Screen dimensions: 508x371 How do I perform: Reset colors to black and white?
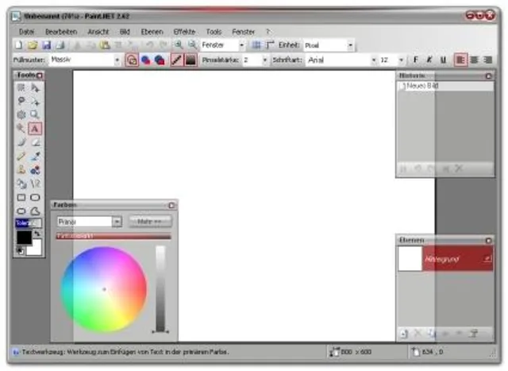point(20,250)
